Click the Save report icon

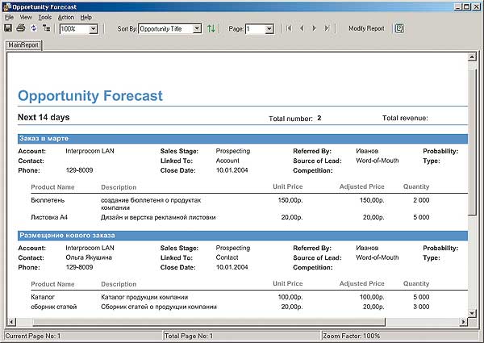pyautogui.click(x=8, y=28)
